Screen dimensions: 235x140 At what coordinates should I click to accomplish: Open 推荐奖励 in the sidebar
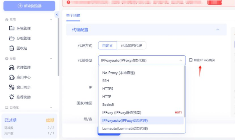(x=24, y=97)
